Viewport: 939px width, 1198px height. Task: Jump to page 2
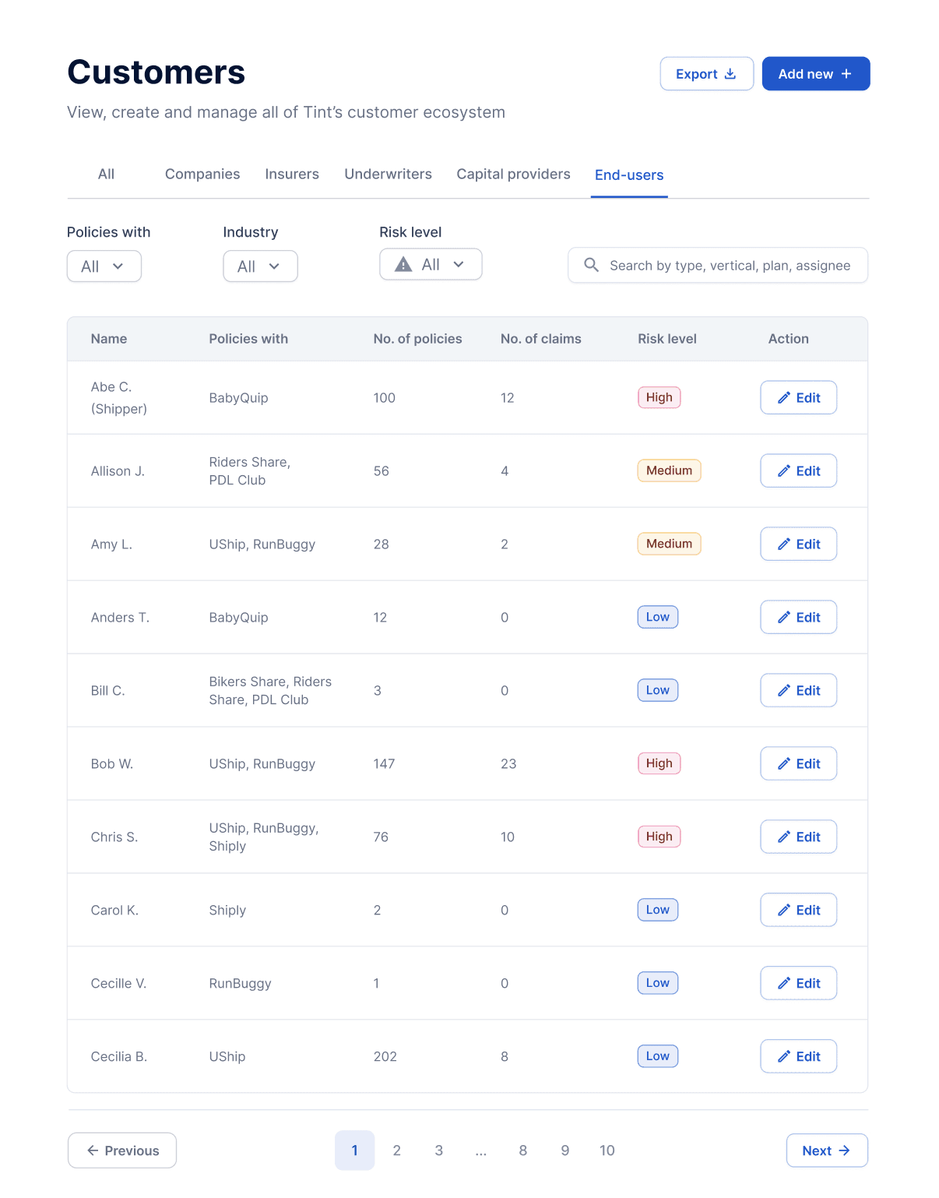point(397,1150)
